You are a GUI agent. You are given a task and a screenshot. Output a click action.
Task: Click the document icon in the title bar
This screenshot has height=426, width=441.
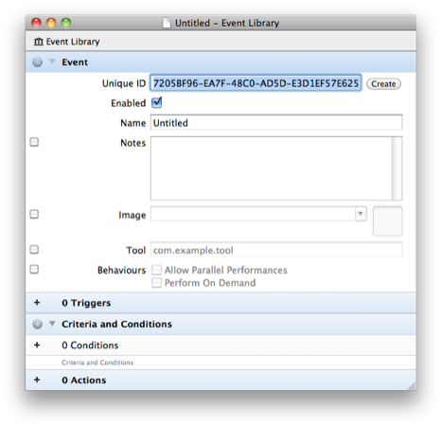167,23
